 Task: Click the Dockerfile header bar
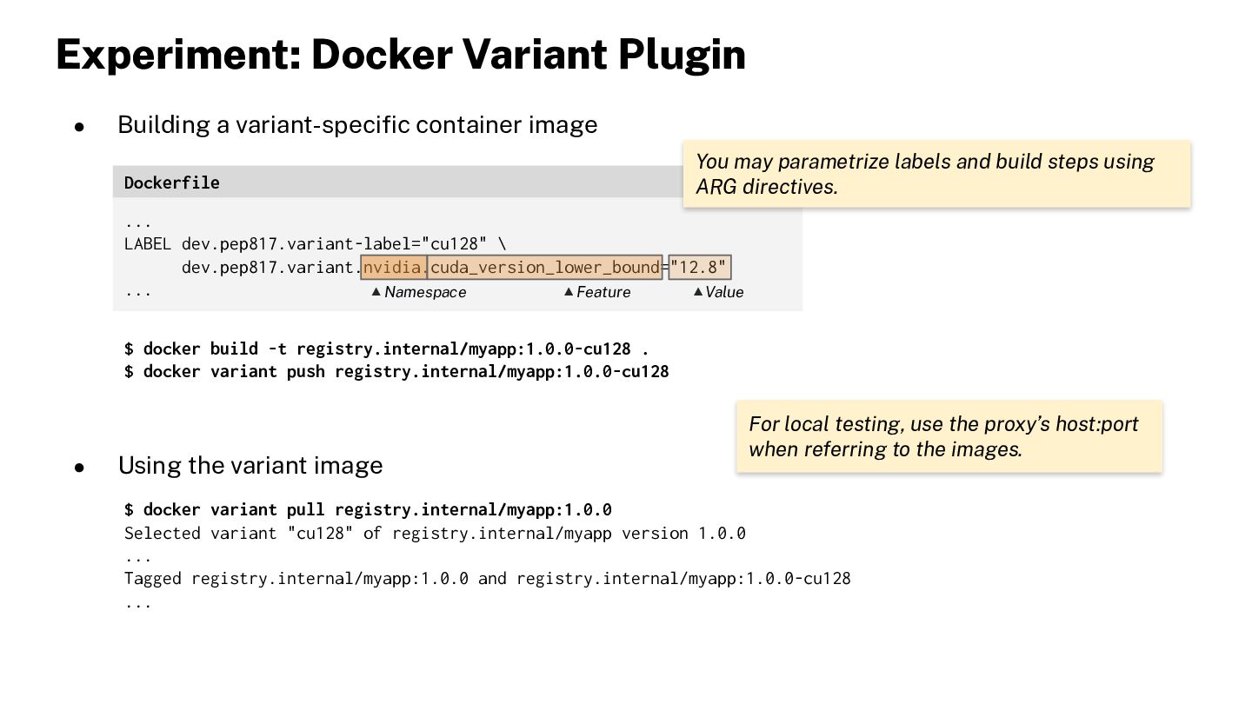(457, 182)
